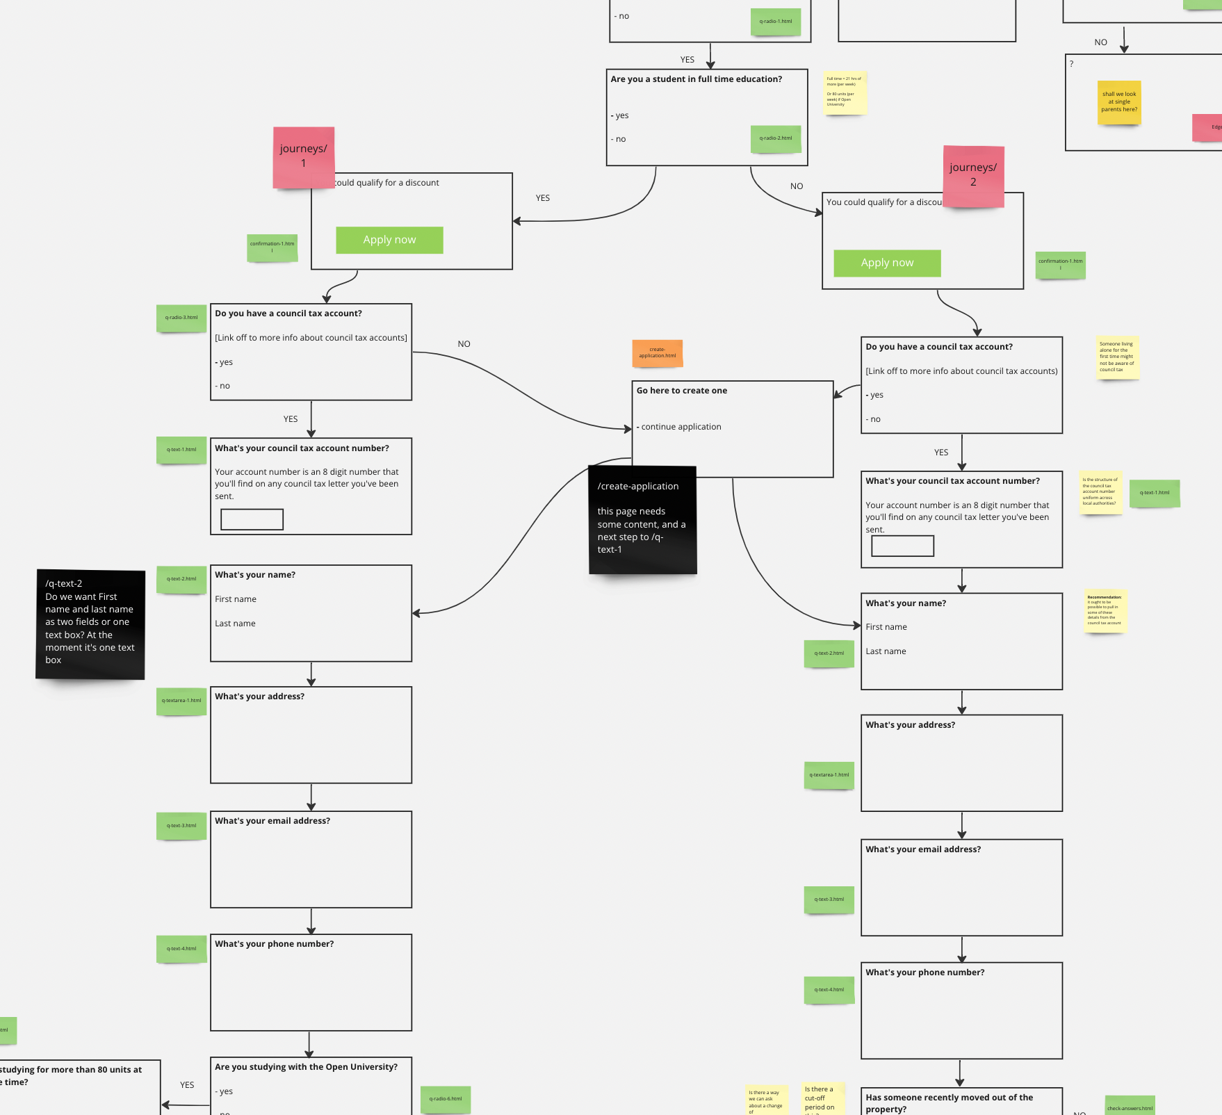
Task: Click 'Do you have a council tax account?' journeys/1
Action: click(x=288, y=314)
